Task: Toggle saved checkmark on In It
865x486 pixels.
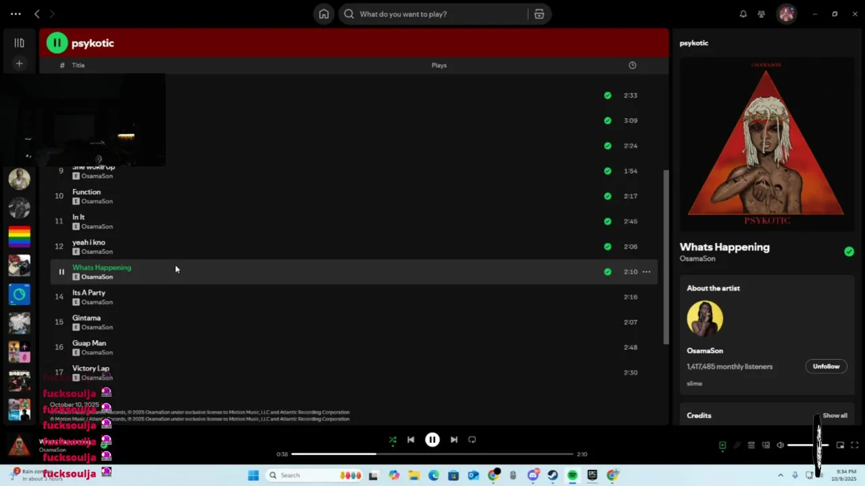Action: click(x=608, y=221)
